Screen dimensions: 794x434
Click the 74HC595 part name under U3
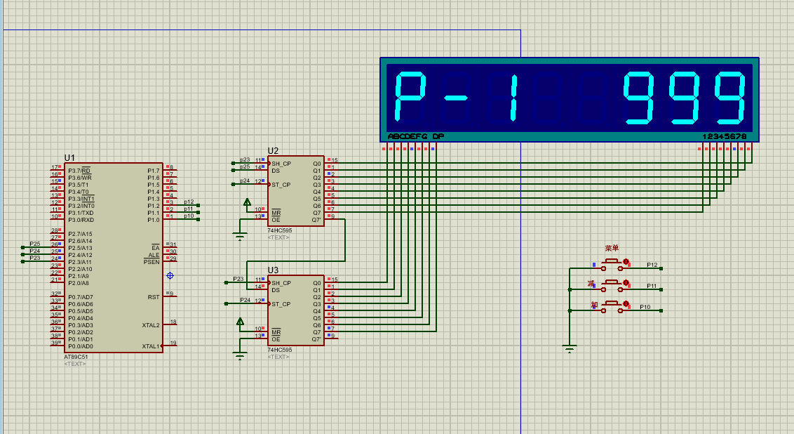280,350
